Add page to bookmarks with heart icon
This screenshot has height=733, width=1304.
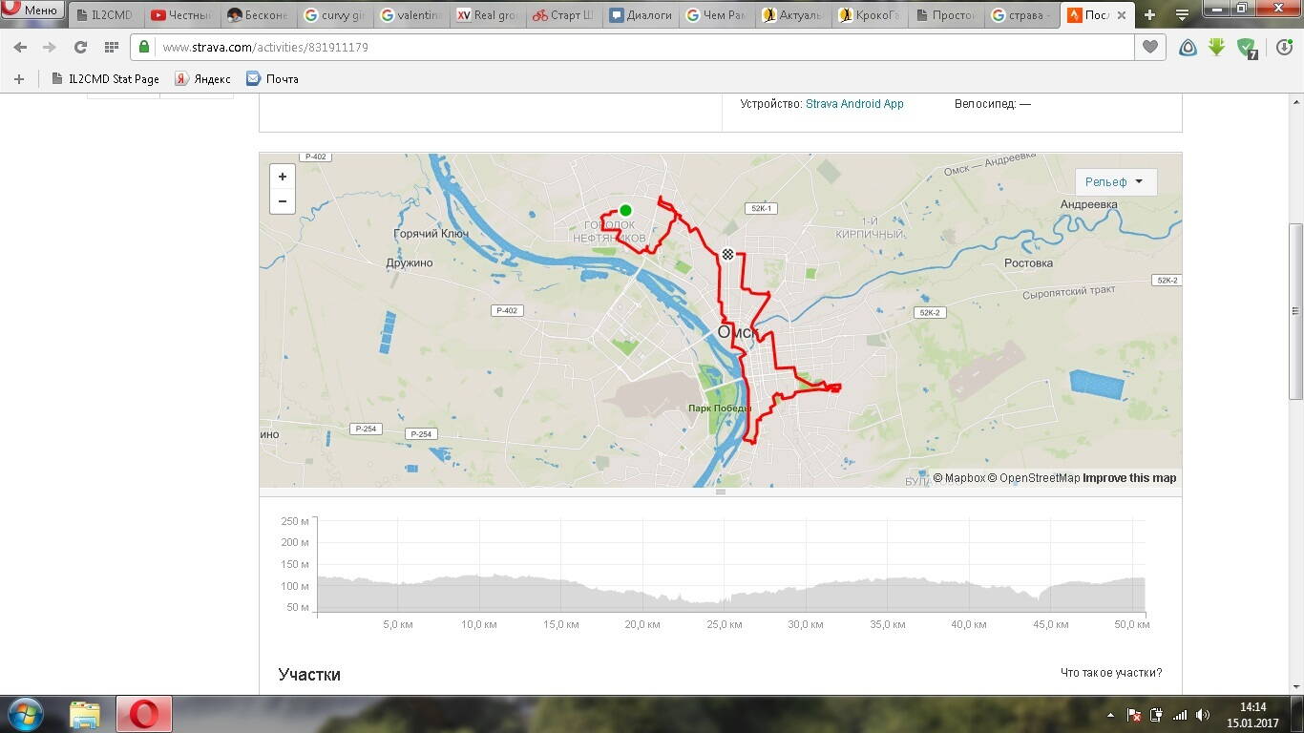point(1150,47)
